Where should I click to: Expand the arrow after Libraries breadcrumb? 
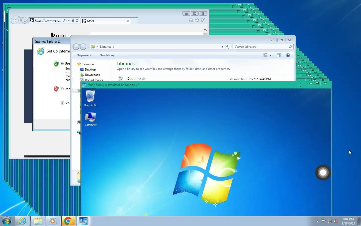coord(114,47)
